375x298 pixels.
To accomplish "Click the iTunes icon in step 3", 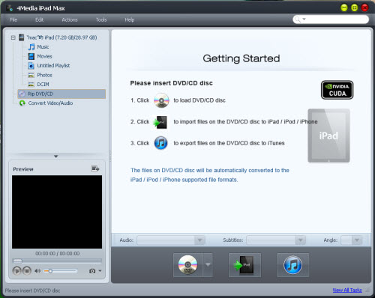I will pos(160,143).
